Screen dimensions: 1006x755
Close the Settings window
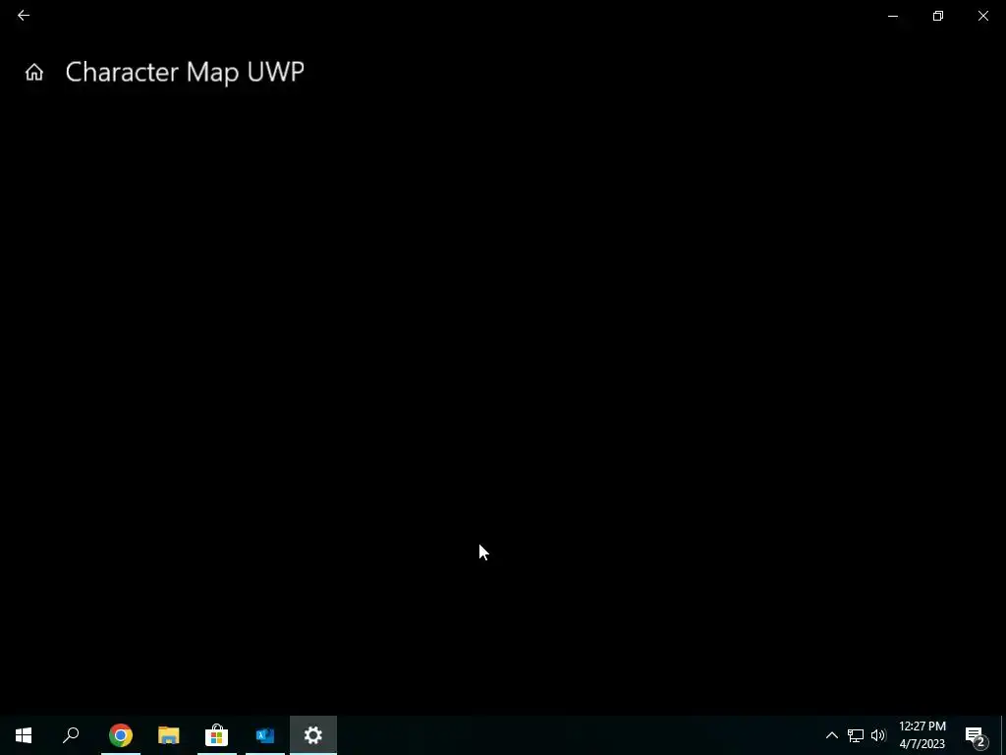982,16
